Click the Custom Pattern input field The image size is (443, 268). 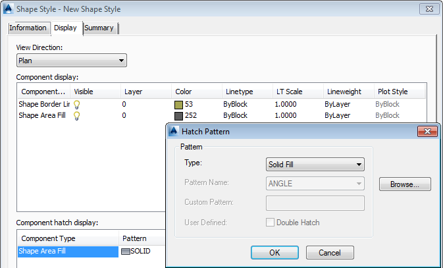click(315, 203)
